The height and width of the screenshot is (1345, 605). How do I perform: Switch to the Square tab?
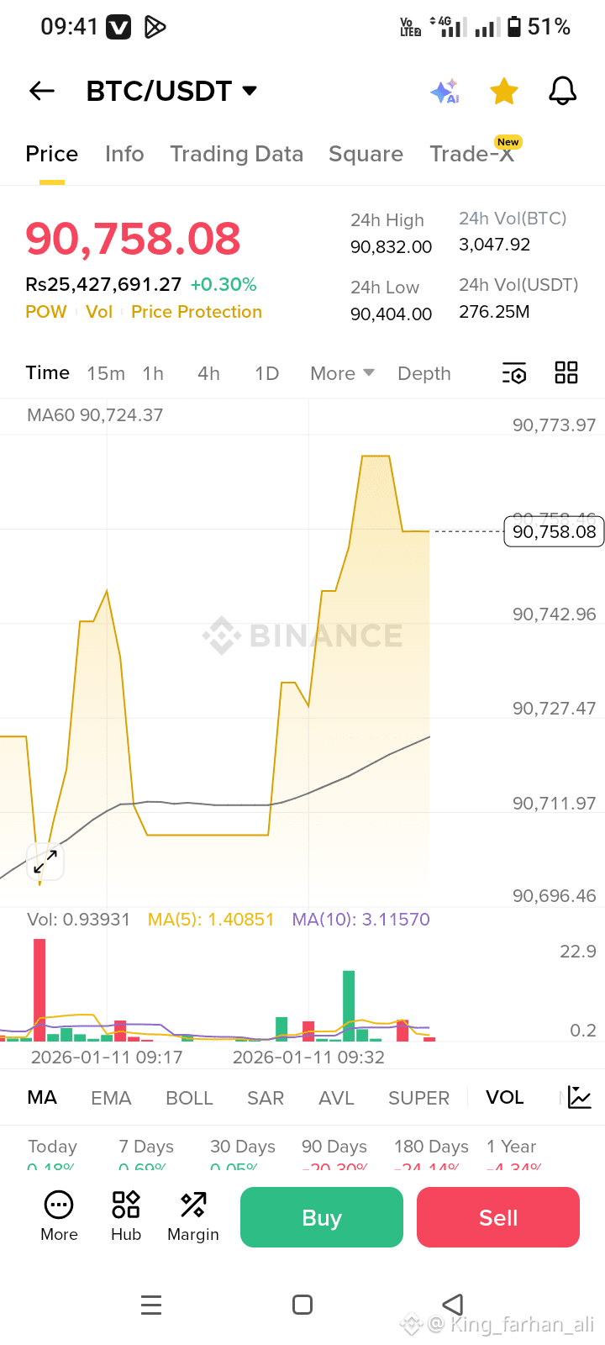pos(366,154)
